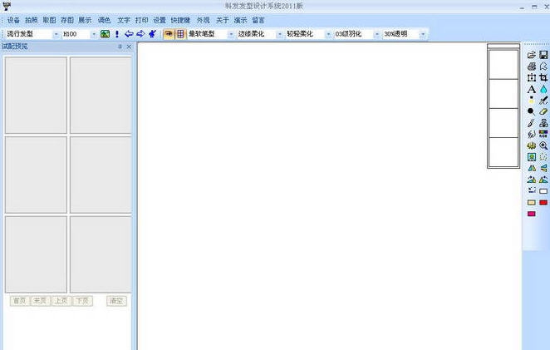
Task: Open the 打印 menu
Action: (142, 20)
